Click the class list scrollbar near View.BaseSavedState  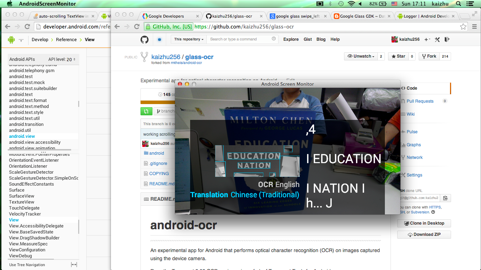79,227
